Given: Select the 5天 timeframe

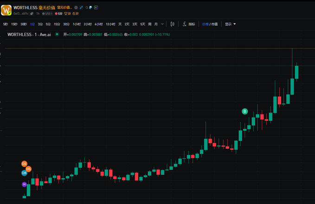Looking at the screenshot, I should 142,24.
